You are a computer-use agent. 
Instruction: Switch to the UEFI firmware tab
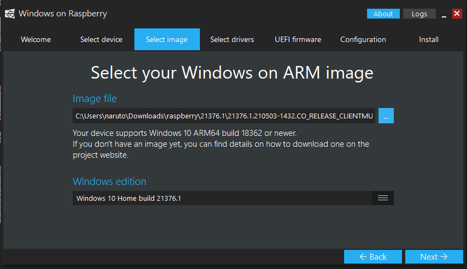pyautogui.click(x=298, y=39)
